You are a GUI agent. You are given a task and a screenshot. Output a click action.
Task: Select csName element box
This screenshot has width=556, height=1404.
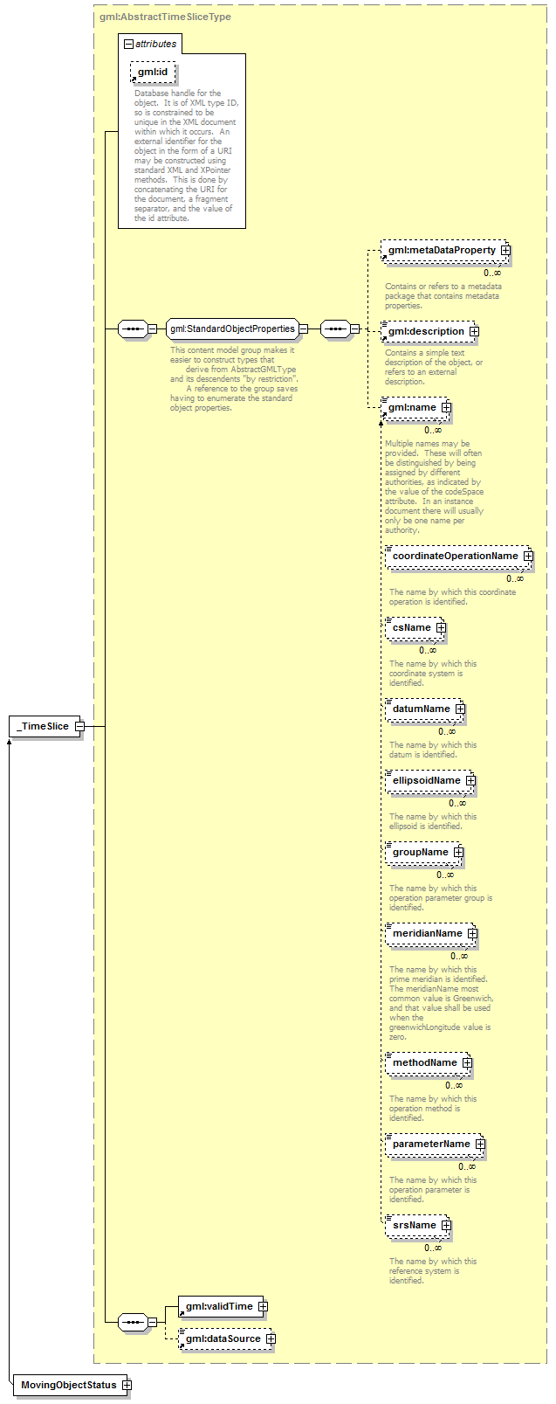coord(413,628)
